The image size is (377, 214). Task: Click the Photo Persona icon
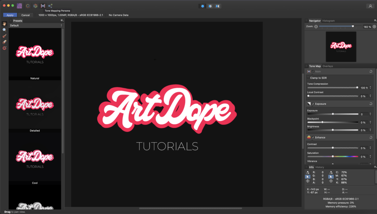[x=19, y=6]
